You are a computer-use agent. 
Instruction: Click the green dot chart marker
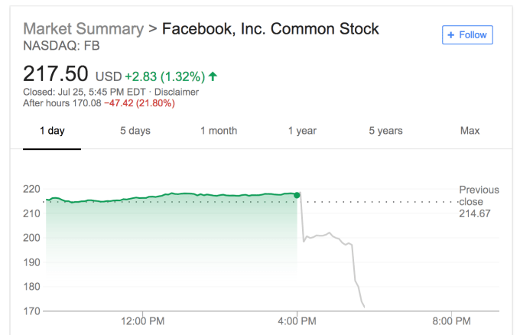click(297, 195)
